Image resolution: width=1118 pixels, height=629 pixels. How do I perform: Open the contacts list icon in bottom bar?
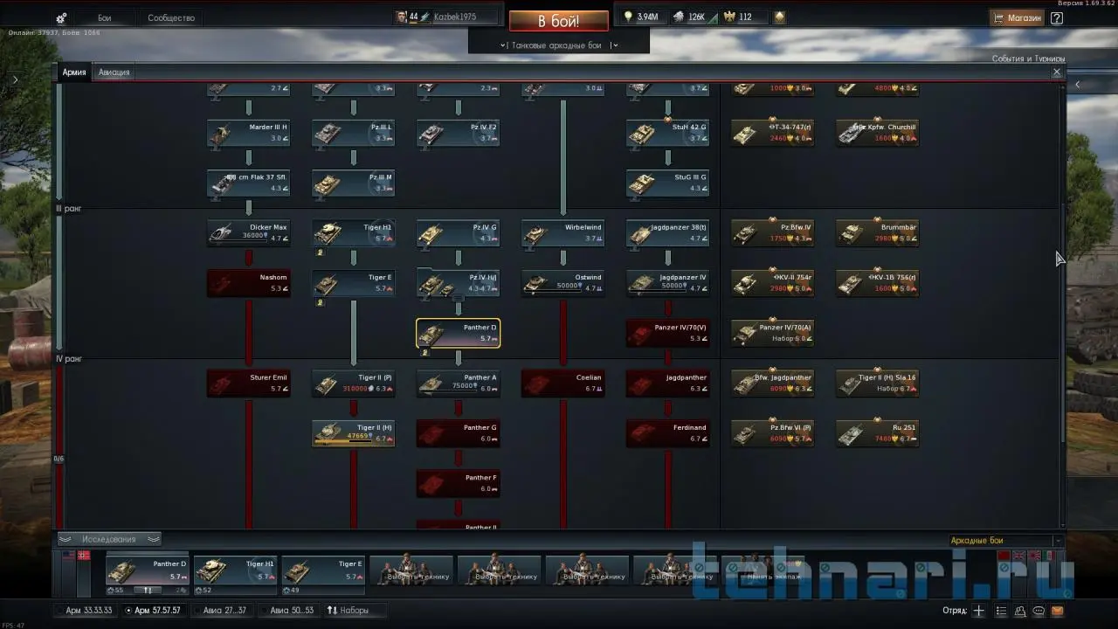(x=1020, y=611)
